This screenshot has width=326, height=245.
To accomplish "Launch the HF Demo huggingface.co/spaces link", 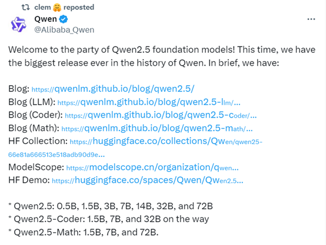I will [148, 180].
